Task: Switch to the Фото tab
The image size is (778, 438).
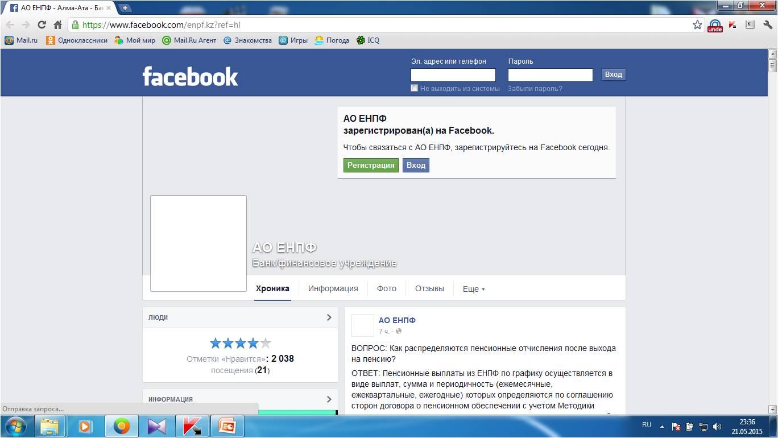Action: [387, 288]
